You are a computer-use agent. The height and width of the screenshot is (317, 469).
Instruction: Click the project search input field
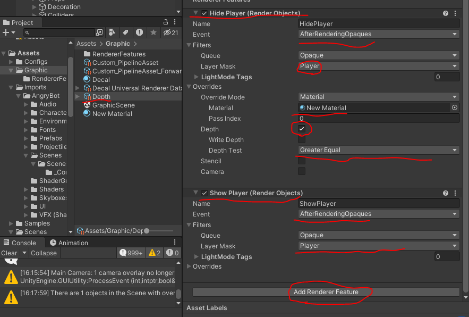[x=58, y=32]
